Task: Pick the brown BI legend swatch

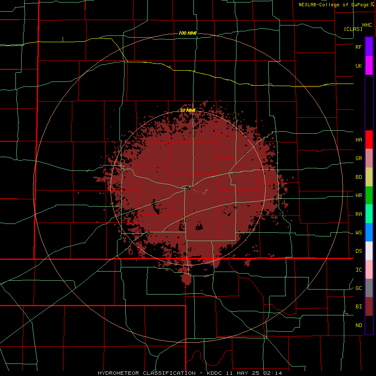Action: tap(369, 307)
